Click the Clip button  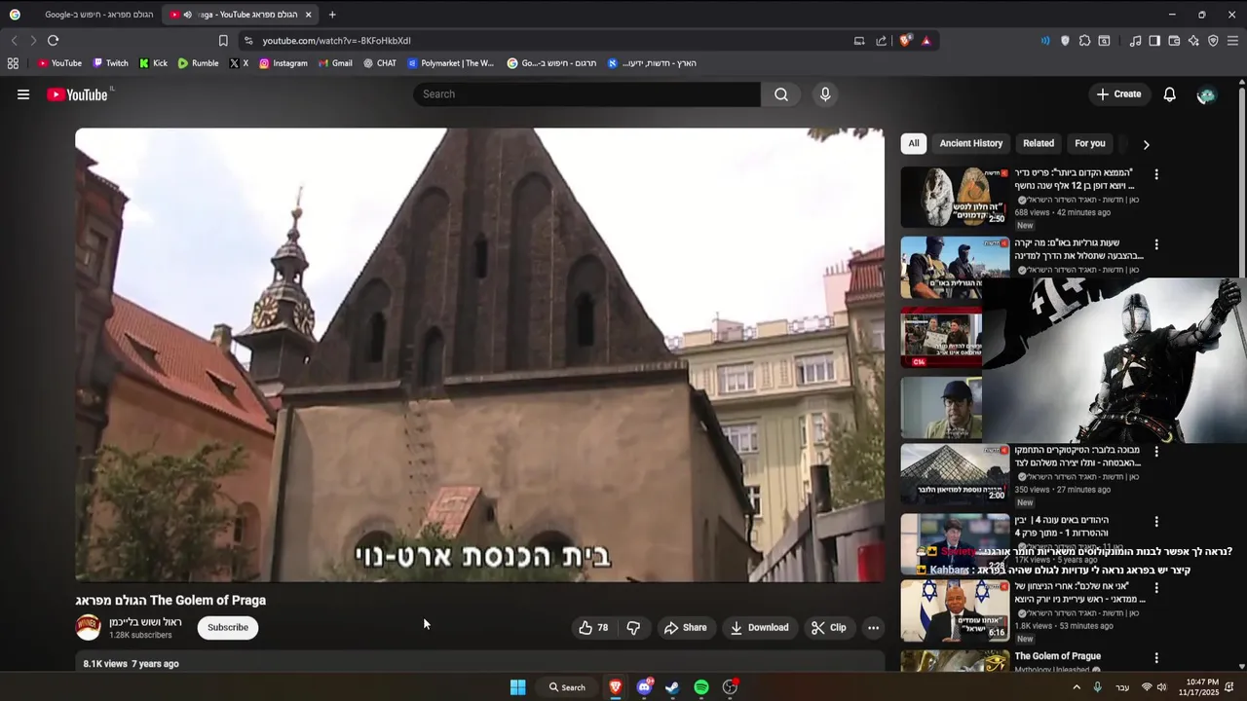[828, 628]
